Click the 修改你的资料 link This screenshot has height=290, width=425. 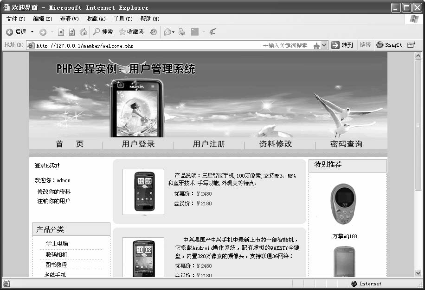click(54, 191)
